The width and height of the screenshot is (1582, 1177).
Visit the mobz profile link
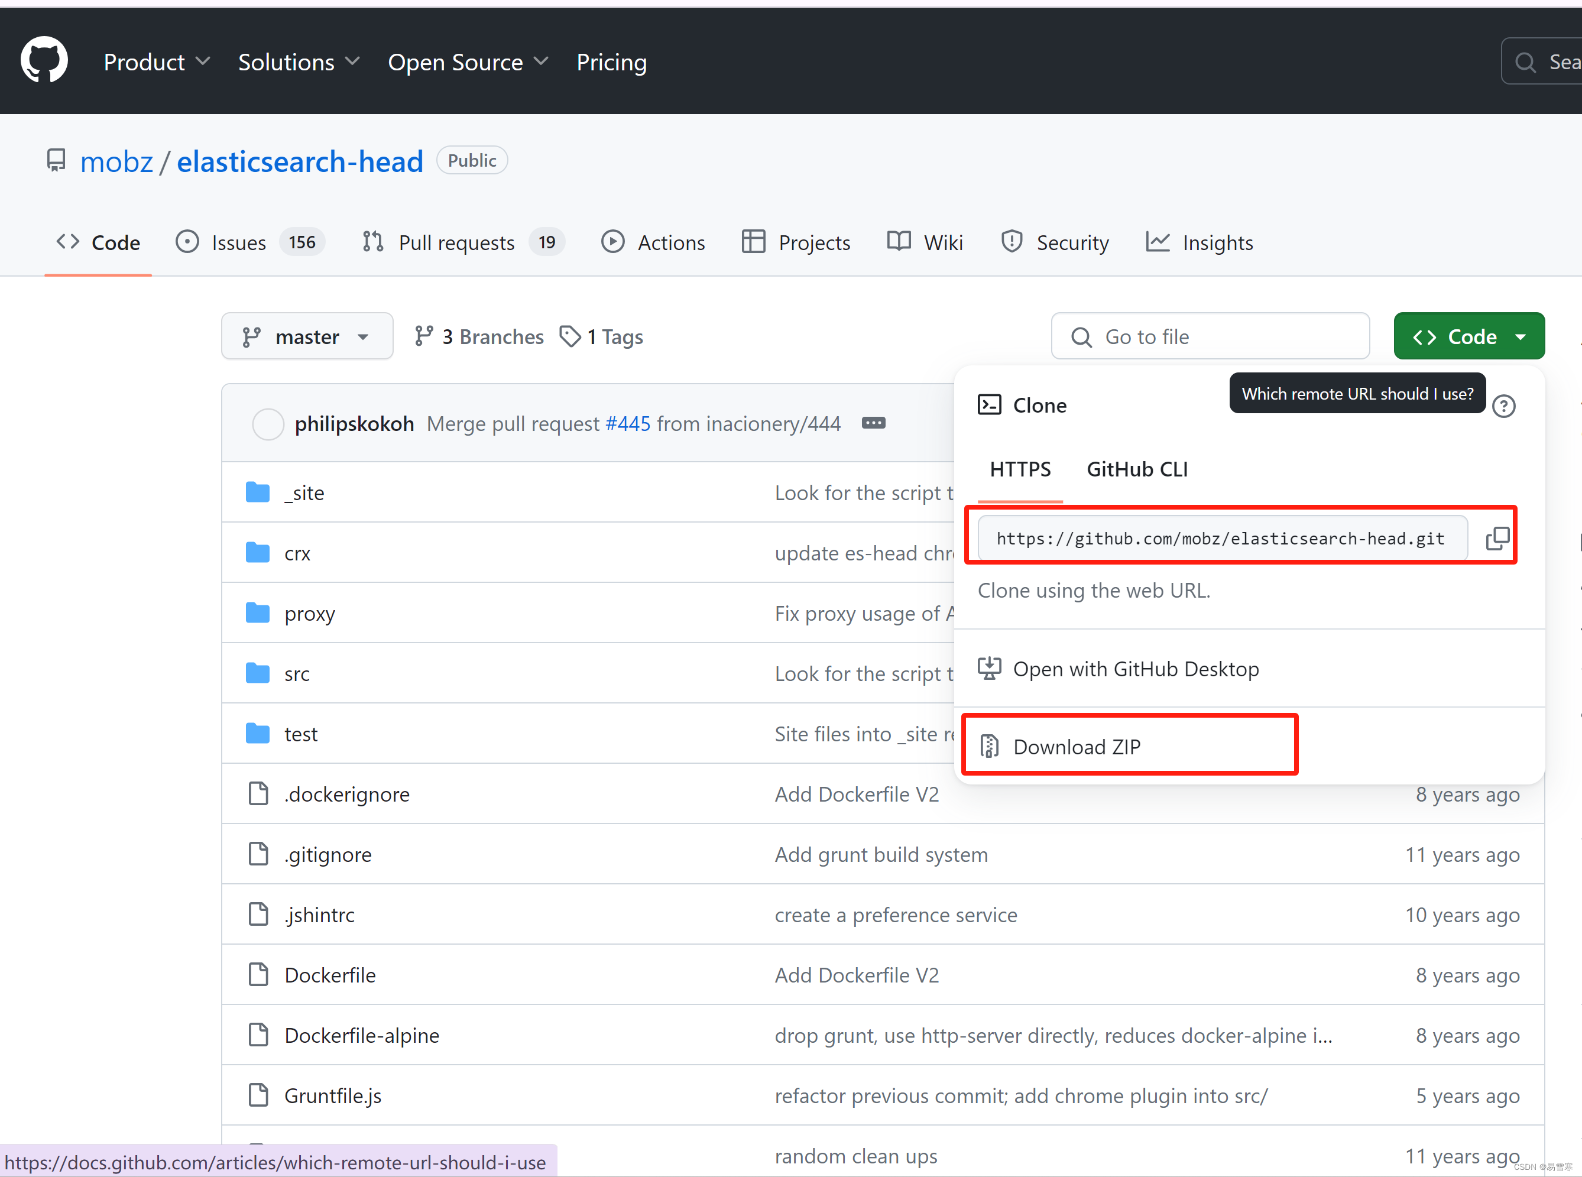[116, 161]
